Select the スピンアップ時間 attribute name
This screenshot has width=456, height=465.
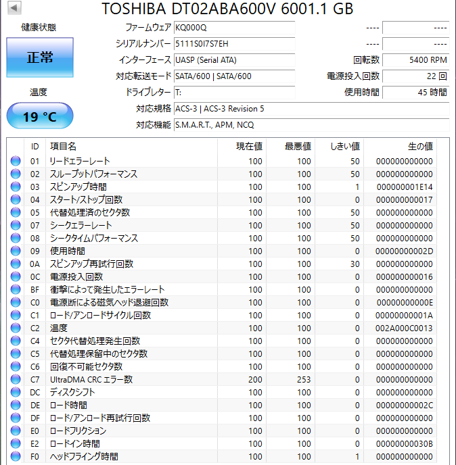(x=78, y=187)
